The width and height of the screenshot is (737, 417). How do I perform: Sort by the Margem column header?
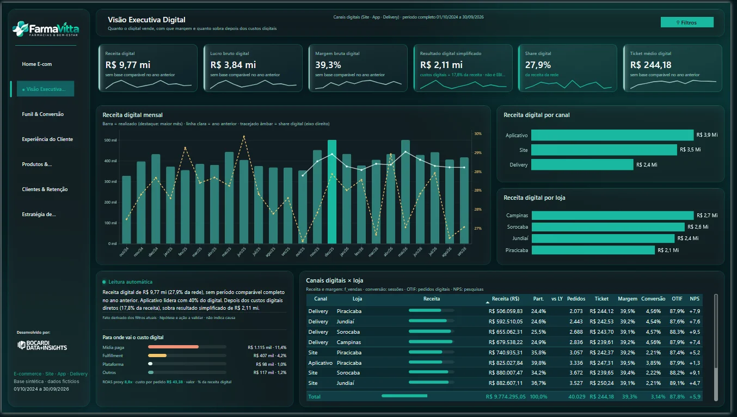628,299
